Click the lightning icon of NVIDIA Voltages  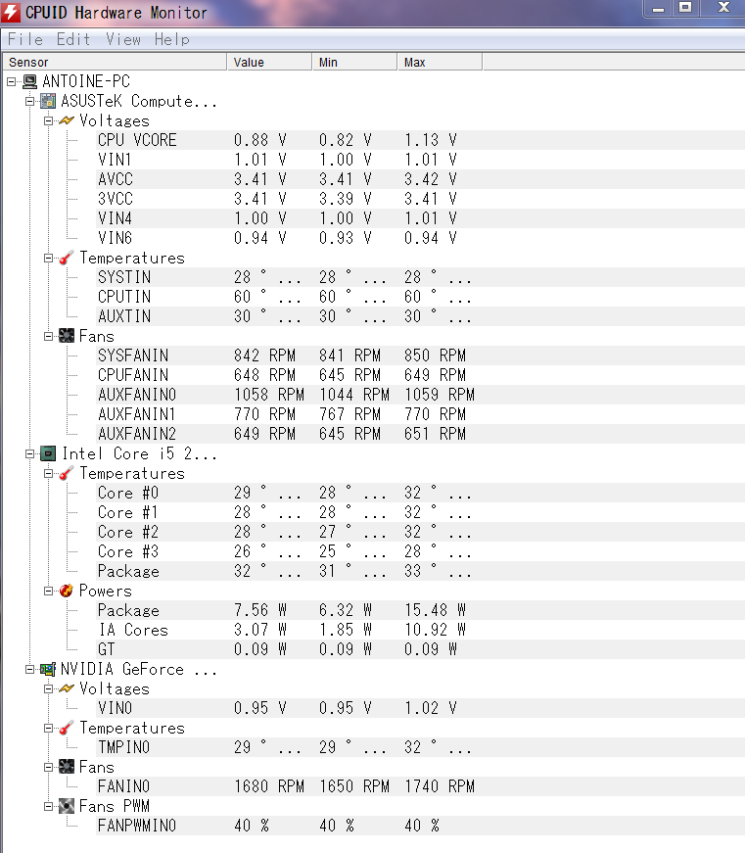coord(67,688)
